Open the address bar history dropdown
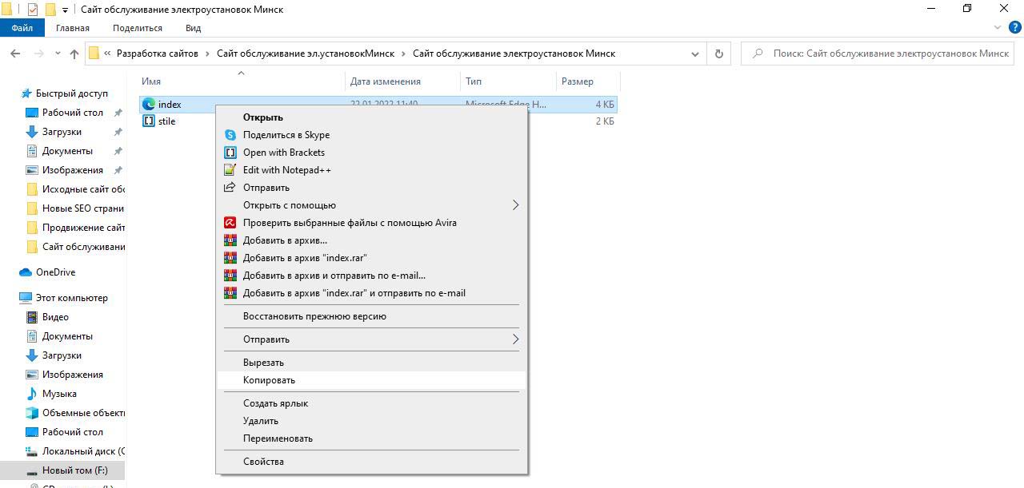This screenshot has height=488, width=1024. 695,54
